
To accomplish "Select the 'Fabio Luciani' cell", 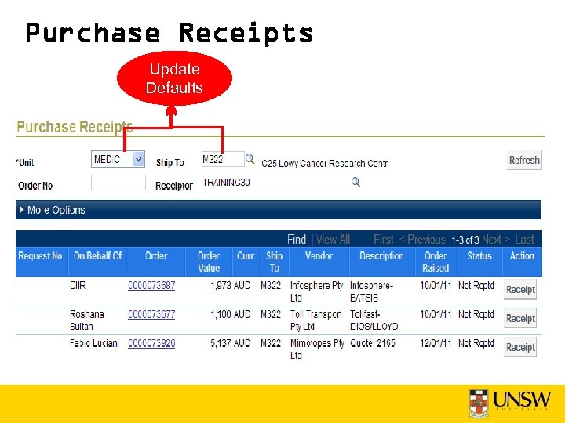I will click(94, 343).
